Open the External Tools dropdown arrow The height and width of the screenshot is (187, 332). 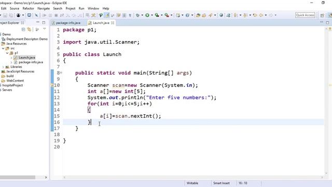[172, 15]
